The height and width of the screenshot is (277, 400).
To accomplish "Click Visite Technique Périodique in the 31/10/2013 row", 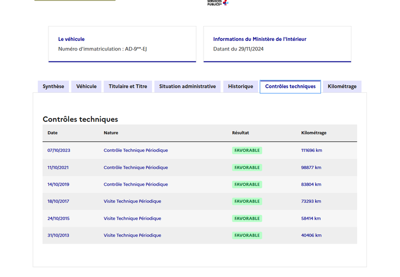I will pos(132,236).
